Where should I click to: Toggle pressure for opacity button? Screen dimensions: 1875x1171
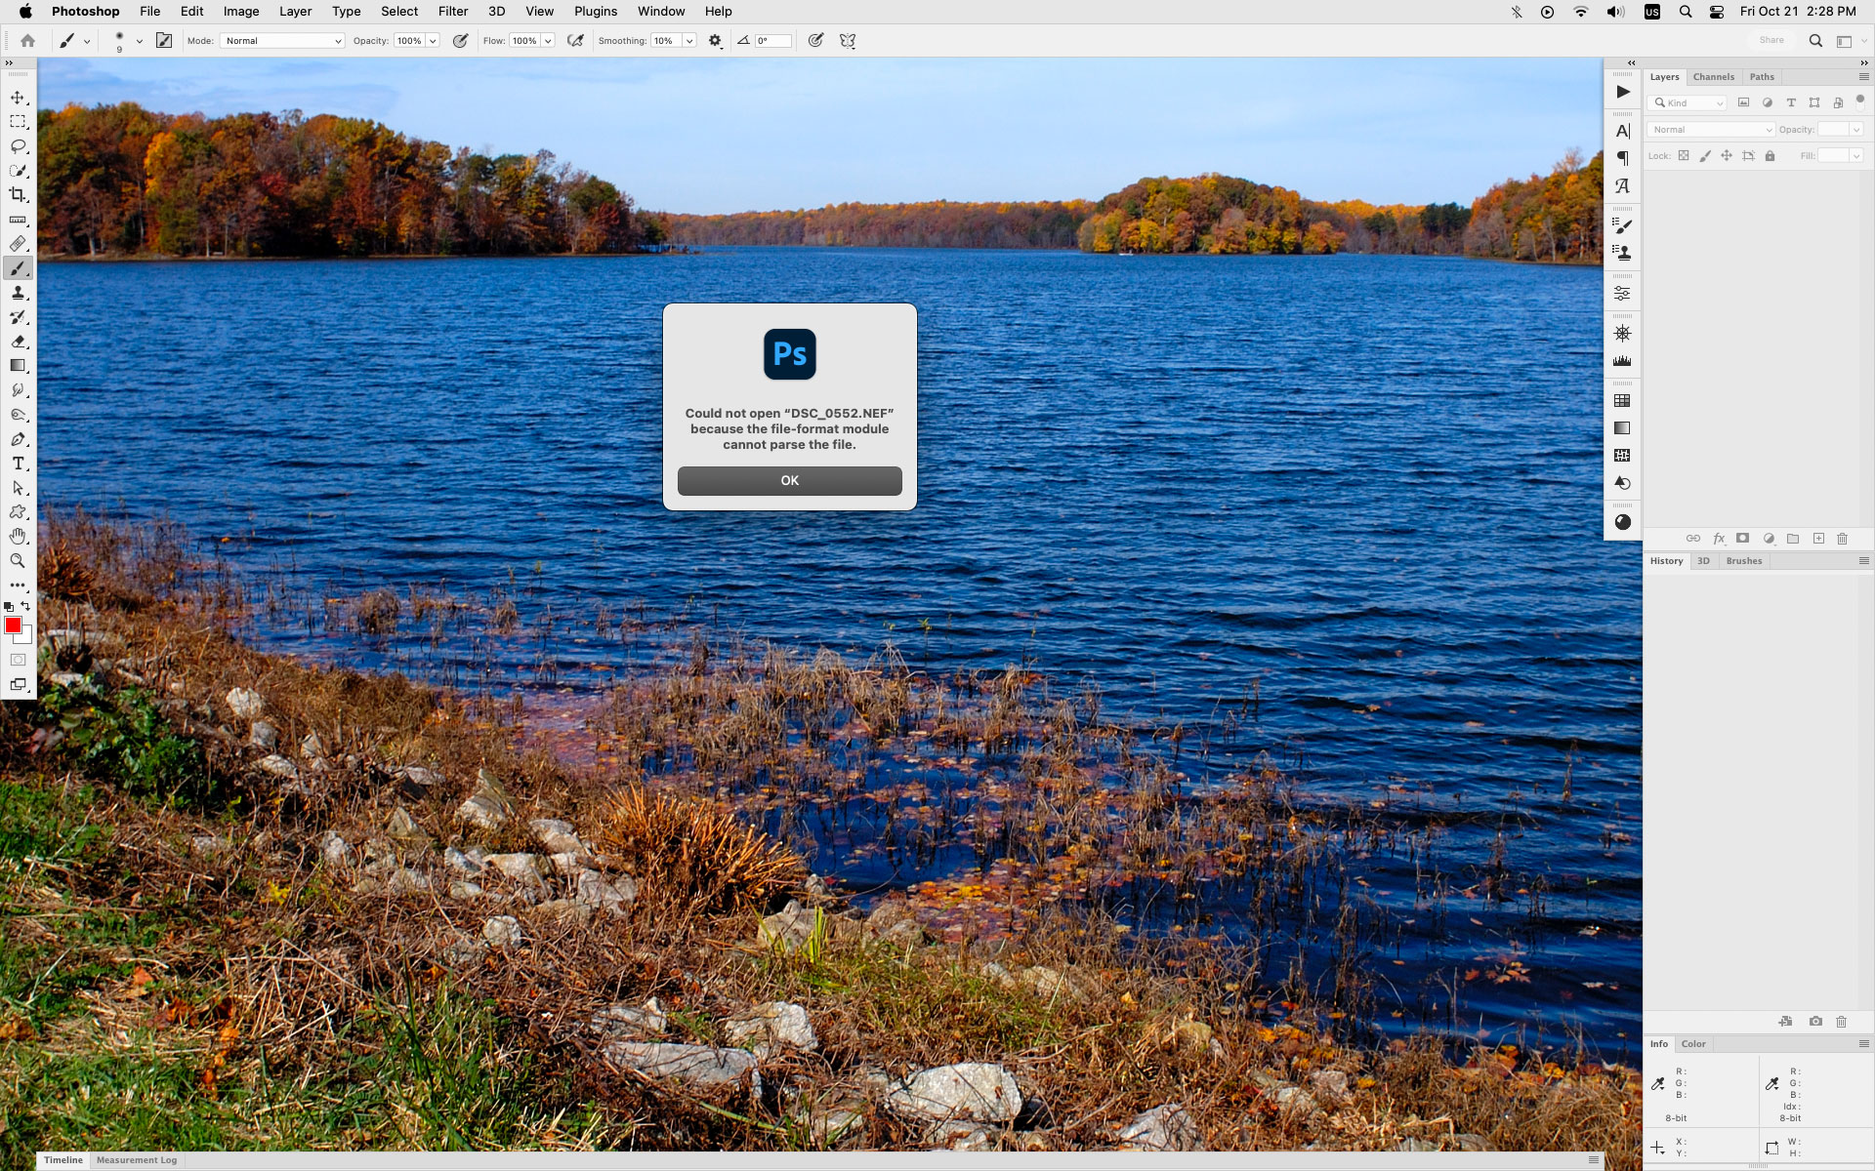click(x=460, y=41)
